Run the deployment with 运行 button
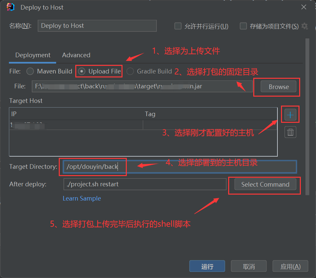The height and width of the screenshot is (278, 316). pyautogui.click(x=207, y=266)
